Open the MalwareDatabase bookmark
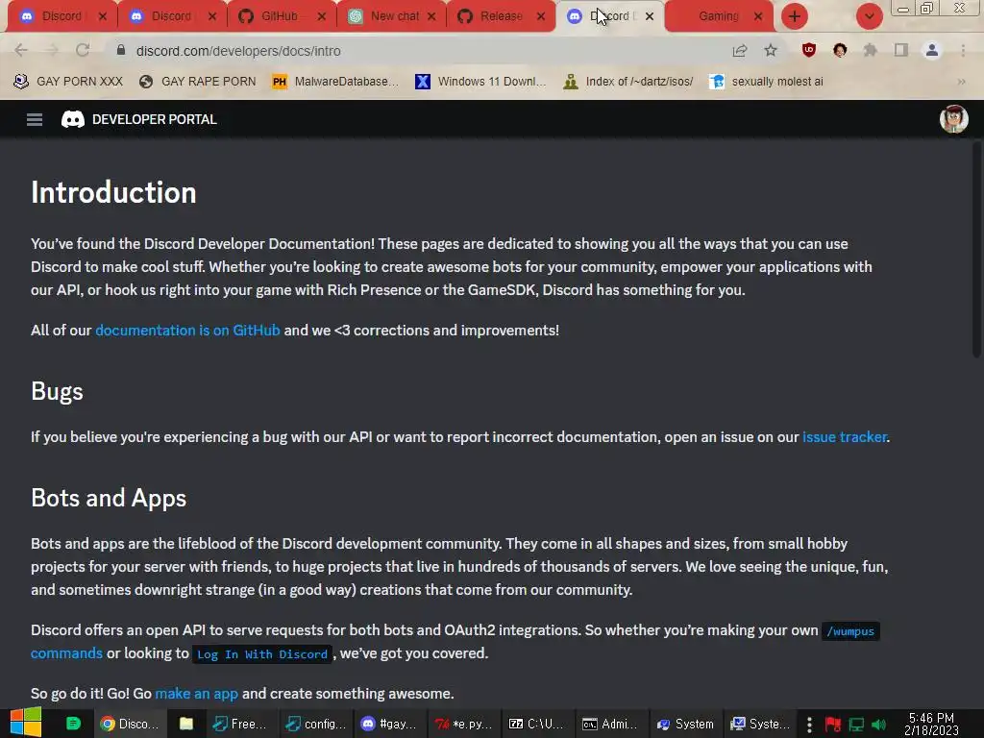Screen dimensions: 984x738 [x=335, y=82]
